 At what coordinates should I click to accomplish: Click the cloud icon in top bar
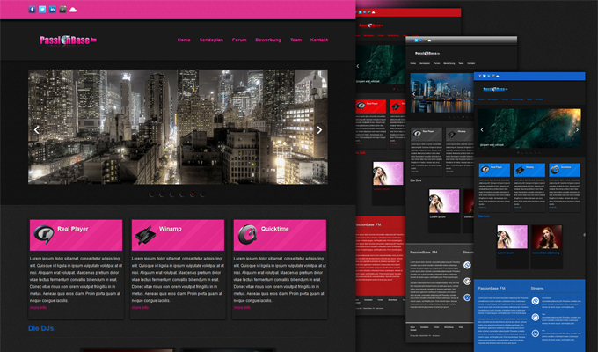[x=73, y=9]
